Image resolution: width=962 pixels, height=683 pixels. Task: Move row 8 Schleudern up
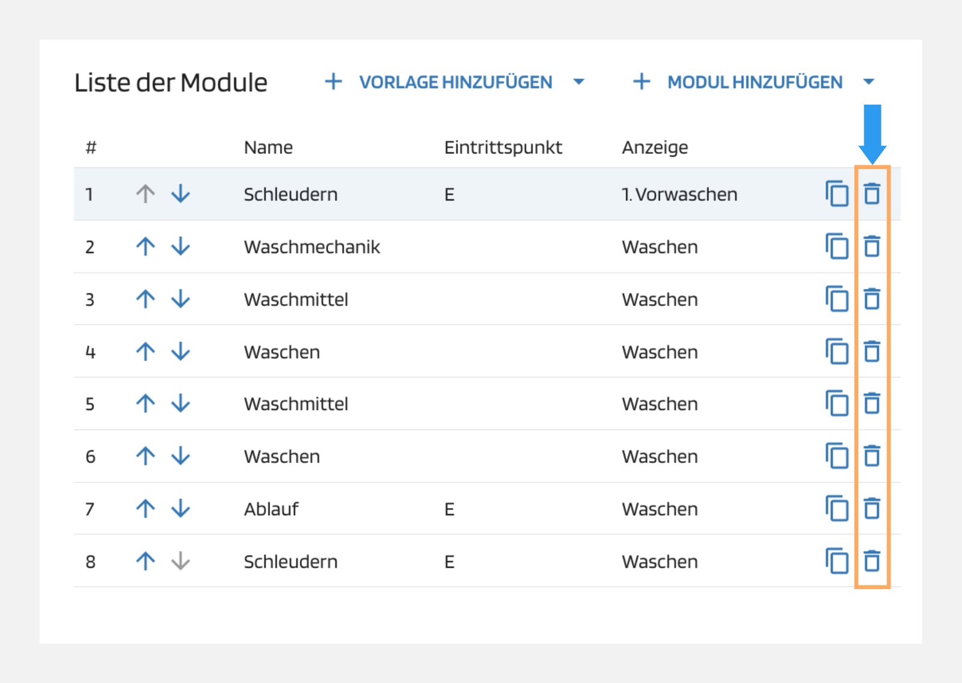[146, 561]
